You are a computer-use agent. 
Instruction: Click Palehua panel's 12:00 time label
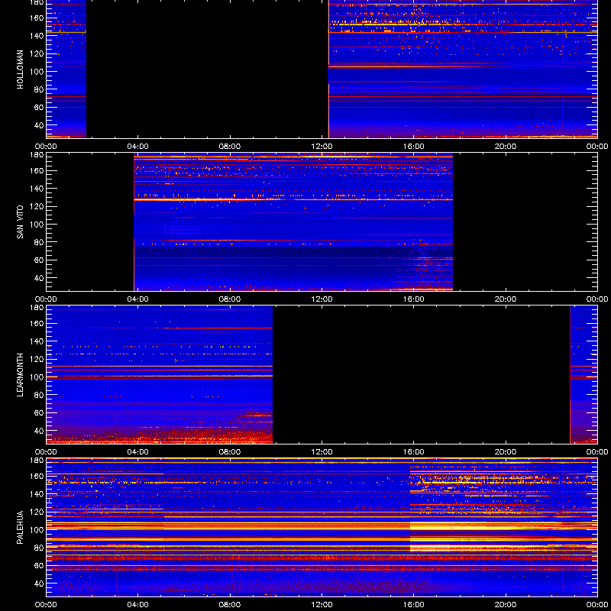pyautogui.click(x=322, y=605)
